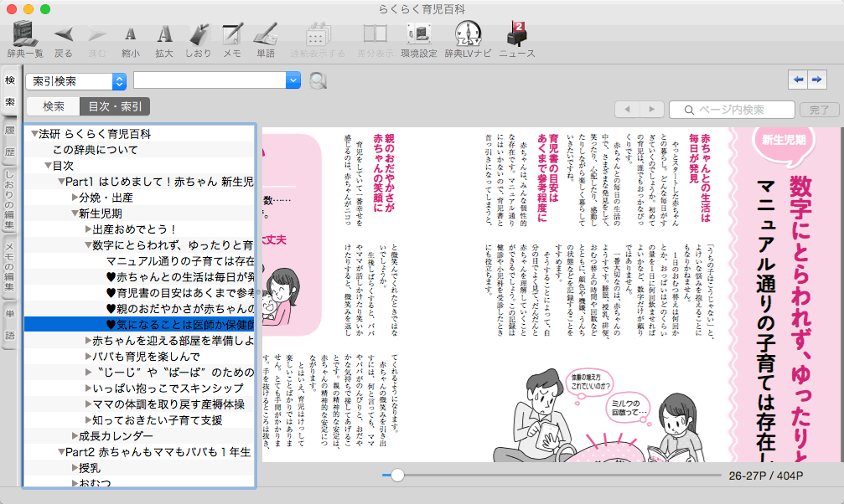Screen dimensions: 844x504
Task: Collapse the Part1 はじめまして！赤ちゃん node
Action: [x=61, y=182]
